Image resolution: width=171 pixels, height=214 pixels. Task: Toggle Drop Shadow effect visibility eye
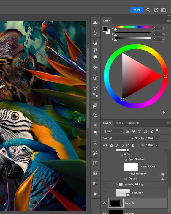pos(126,160)
